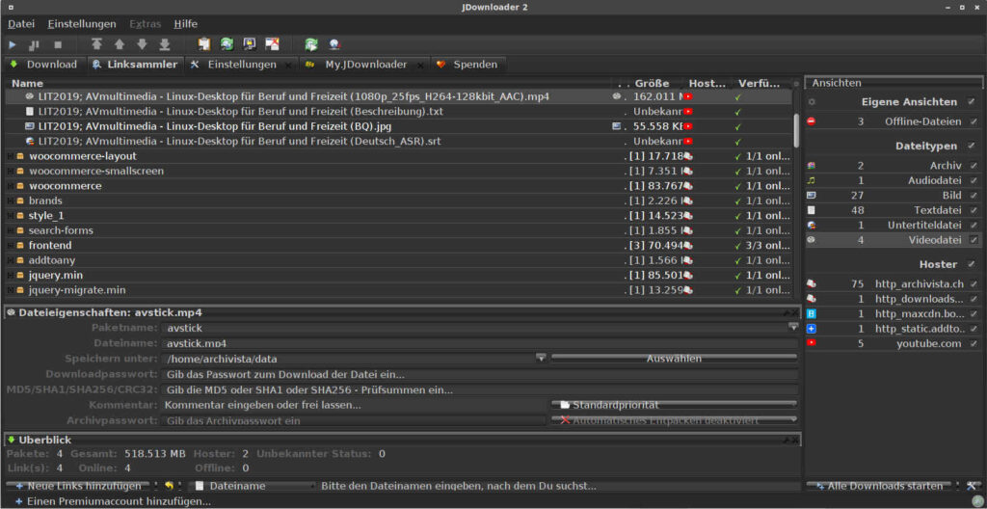Screen dimensions: 987x509
Task: Toggle the Videodatei filter checkbox
Action: [974, 239]
